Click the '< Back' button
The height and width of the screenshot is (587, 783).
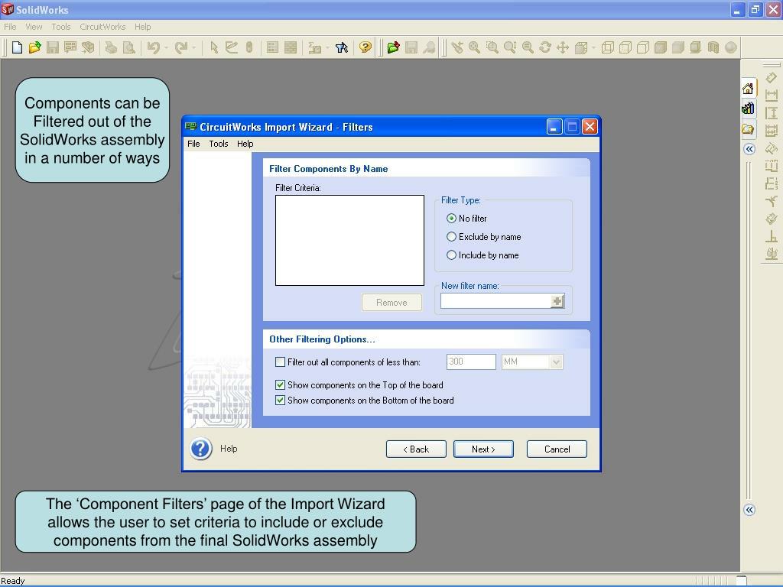(416, 449)
